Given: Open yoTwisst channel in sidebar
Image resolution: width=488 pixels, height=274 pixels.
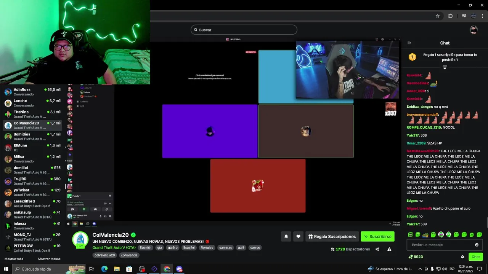Looking at the screenshot, I should [32, 192].
